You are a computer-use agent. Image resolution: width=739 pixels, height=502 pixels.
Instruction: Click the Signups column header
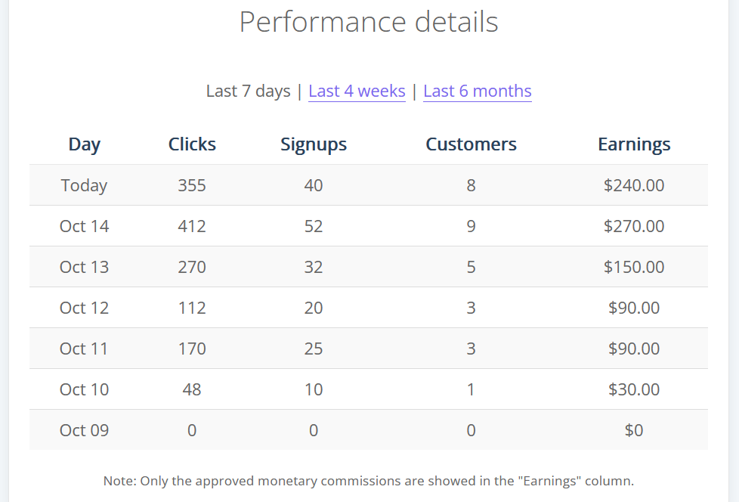314,144
